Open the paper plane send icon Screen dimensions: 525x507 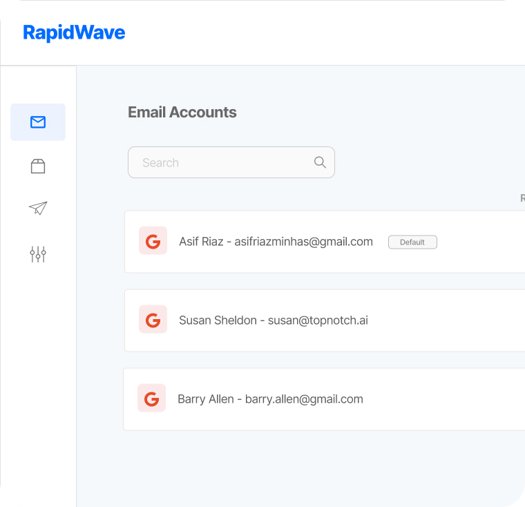tap(38, 209)
